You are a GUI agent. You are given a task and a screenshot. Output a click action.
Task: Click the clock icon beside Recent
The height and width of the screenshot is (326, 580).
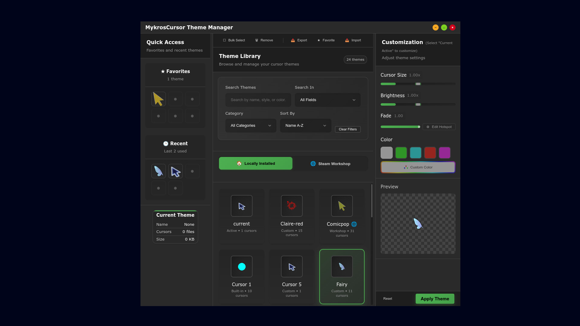click(x=166, y=143)
